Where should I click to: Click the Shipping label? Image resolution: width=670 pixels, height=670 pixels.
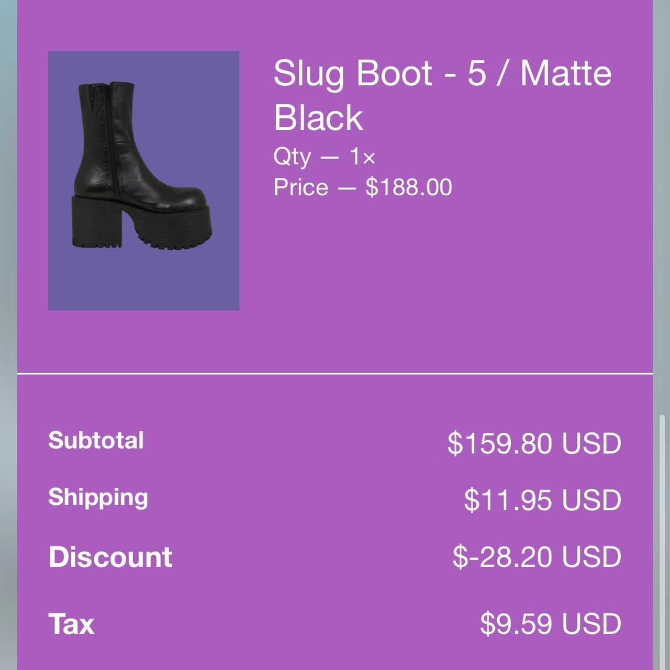(97, 497)
